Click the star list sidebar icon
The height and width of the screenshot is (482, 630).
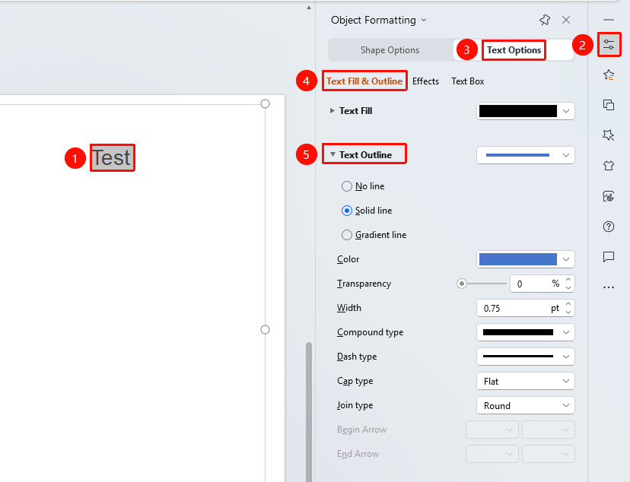pyautogui.click(x=609, y=75)
